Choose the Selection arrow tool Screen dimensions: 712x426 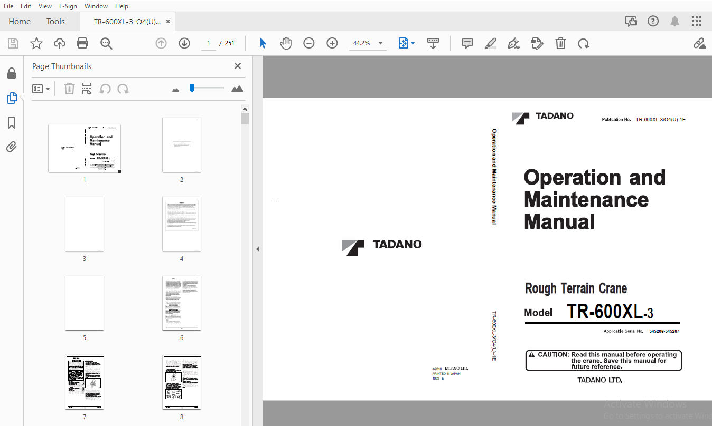tap(263, 43)
